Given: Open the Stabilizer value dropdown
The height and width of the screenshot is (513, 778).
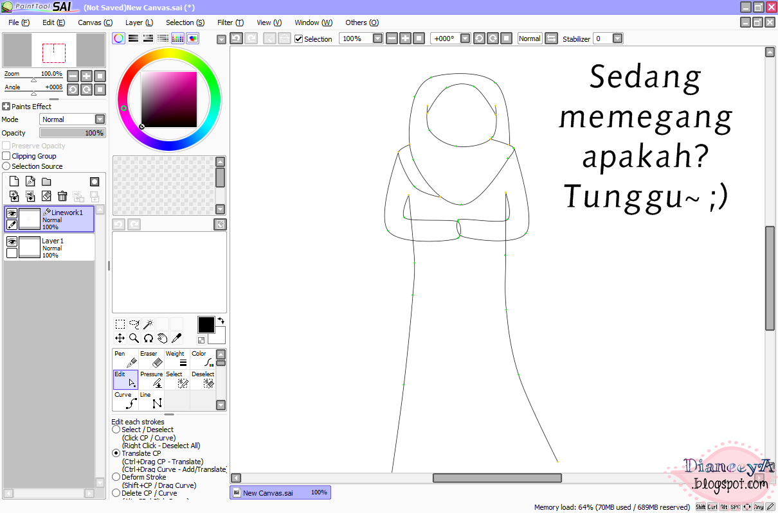Looking at the screenshot, I should pyautogui.click(x=617, y=39).
